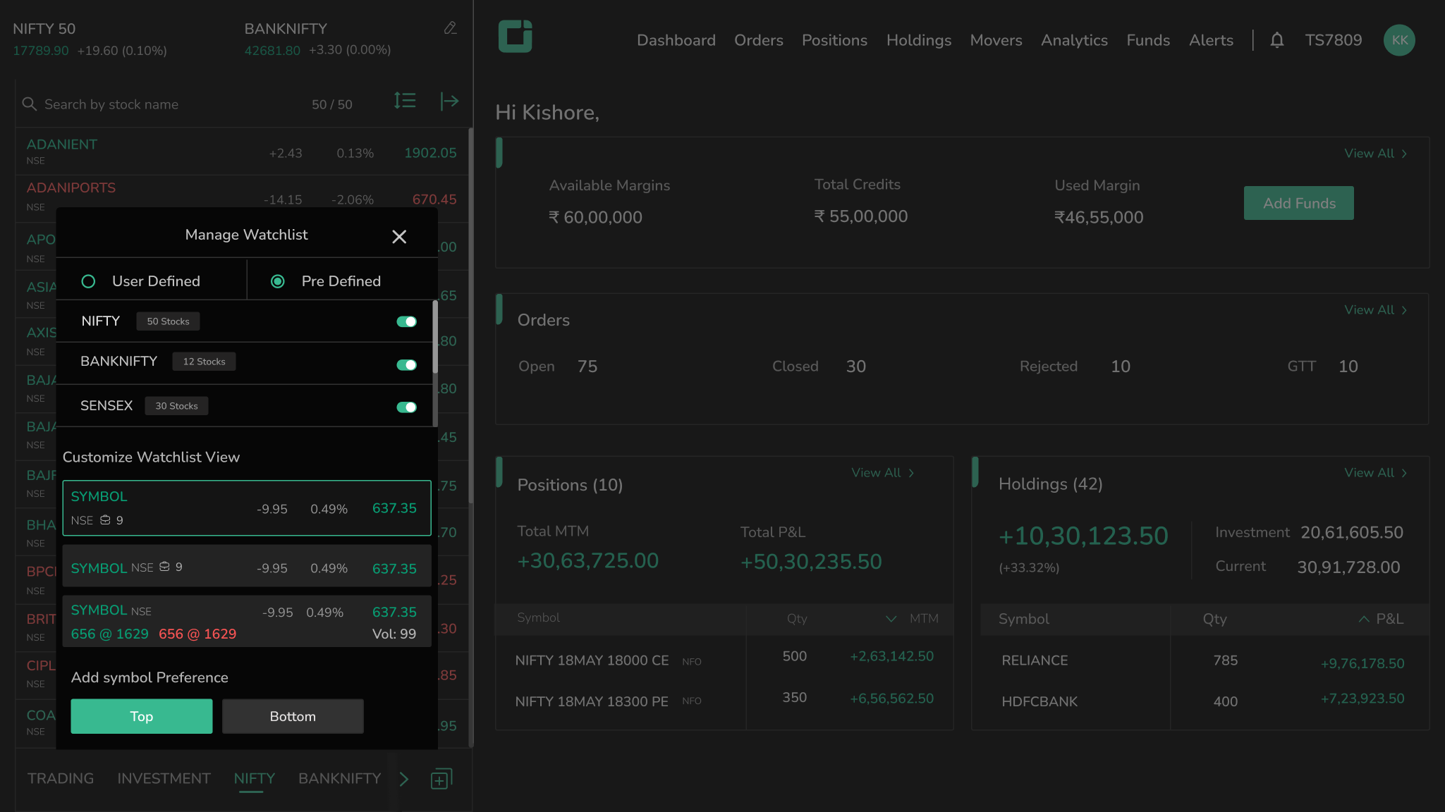Sort holdings by P&L column chevron
1445x812 pixels.
(x=1363, y=619)
